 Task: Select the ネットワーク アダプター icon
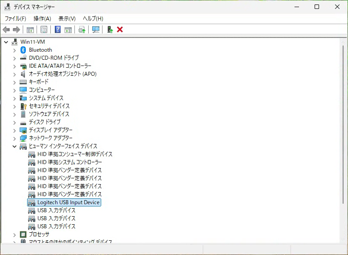point(23,138)
